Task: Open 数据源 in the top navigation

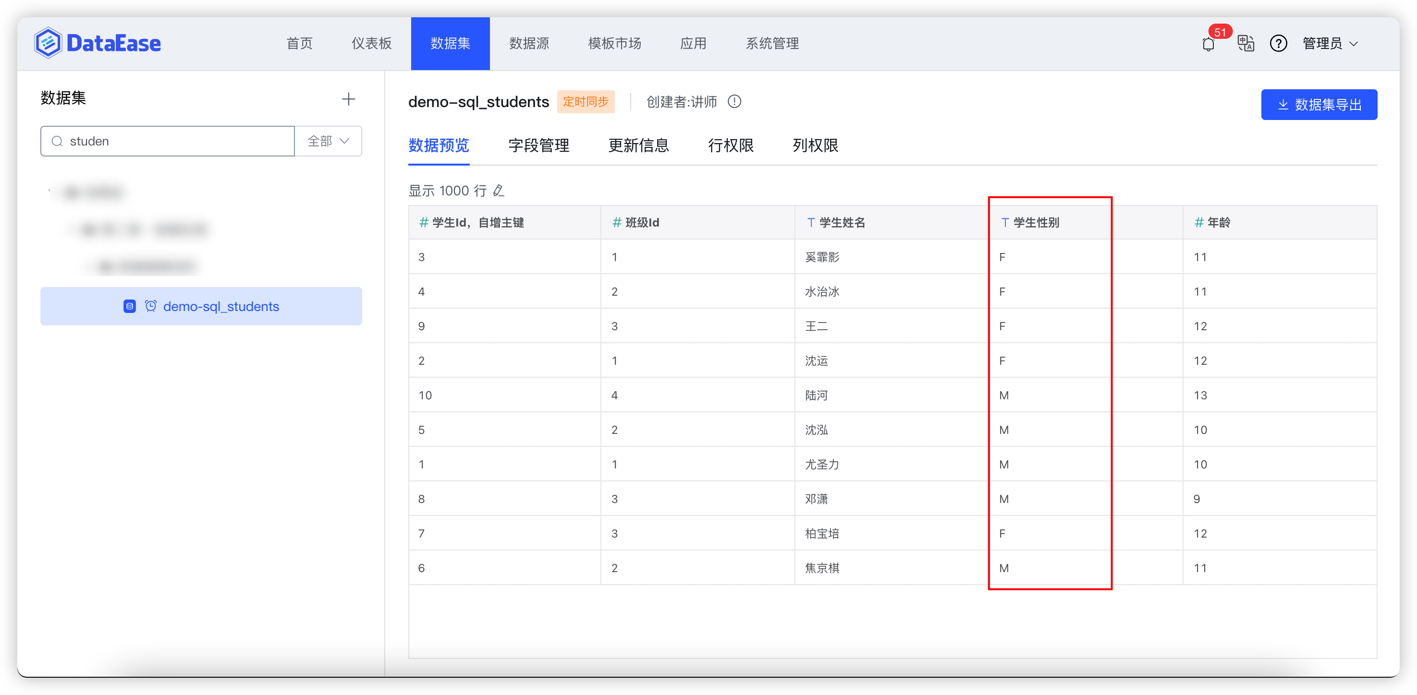Action: tap(529, 43)
